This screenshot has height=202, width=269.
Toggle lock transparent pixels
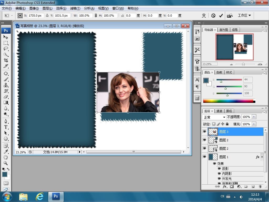(214, 124)
